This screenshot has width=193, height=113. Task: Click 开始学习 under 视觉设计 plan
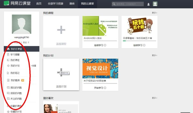click(100, 88)
